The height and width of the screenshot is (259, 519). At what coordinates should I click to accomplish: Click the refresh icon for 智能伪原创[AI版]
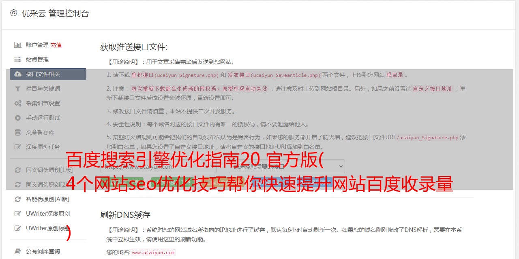click(x=18, y=199)
